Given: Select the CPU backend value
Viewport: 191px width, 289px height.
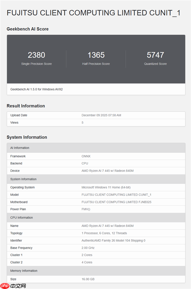Looking at the screenshot, I should click(x=85, y=164).
